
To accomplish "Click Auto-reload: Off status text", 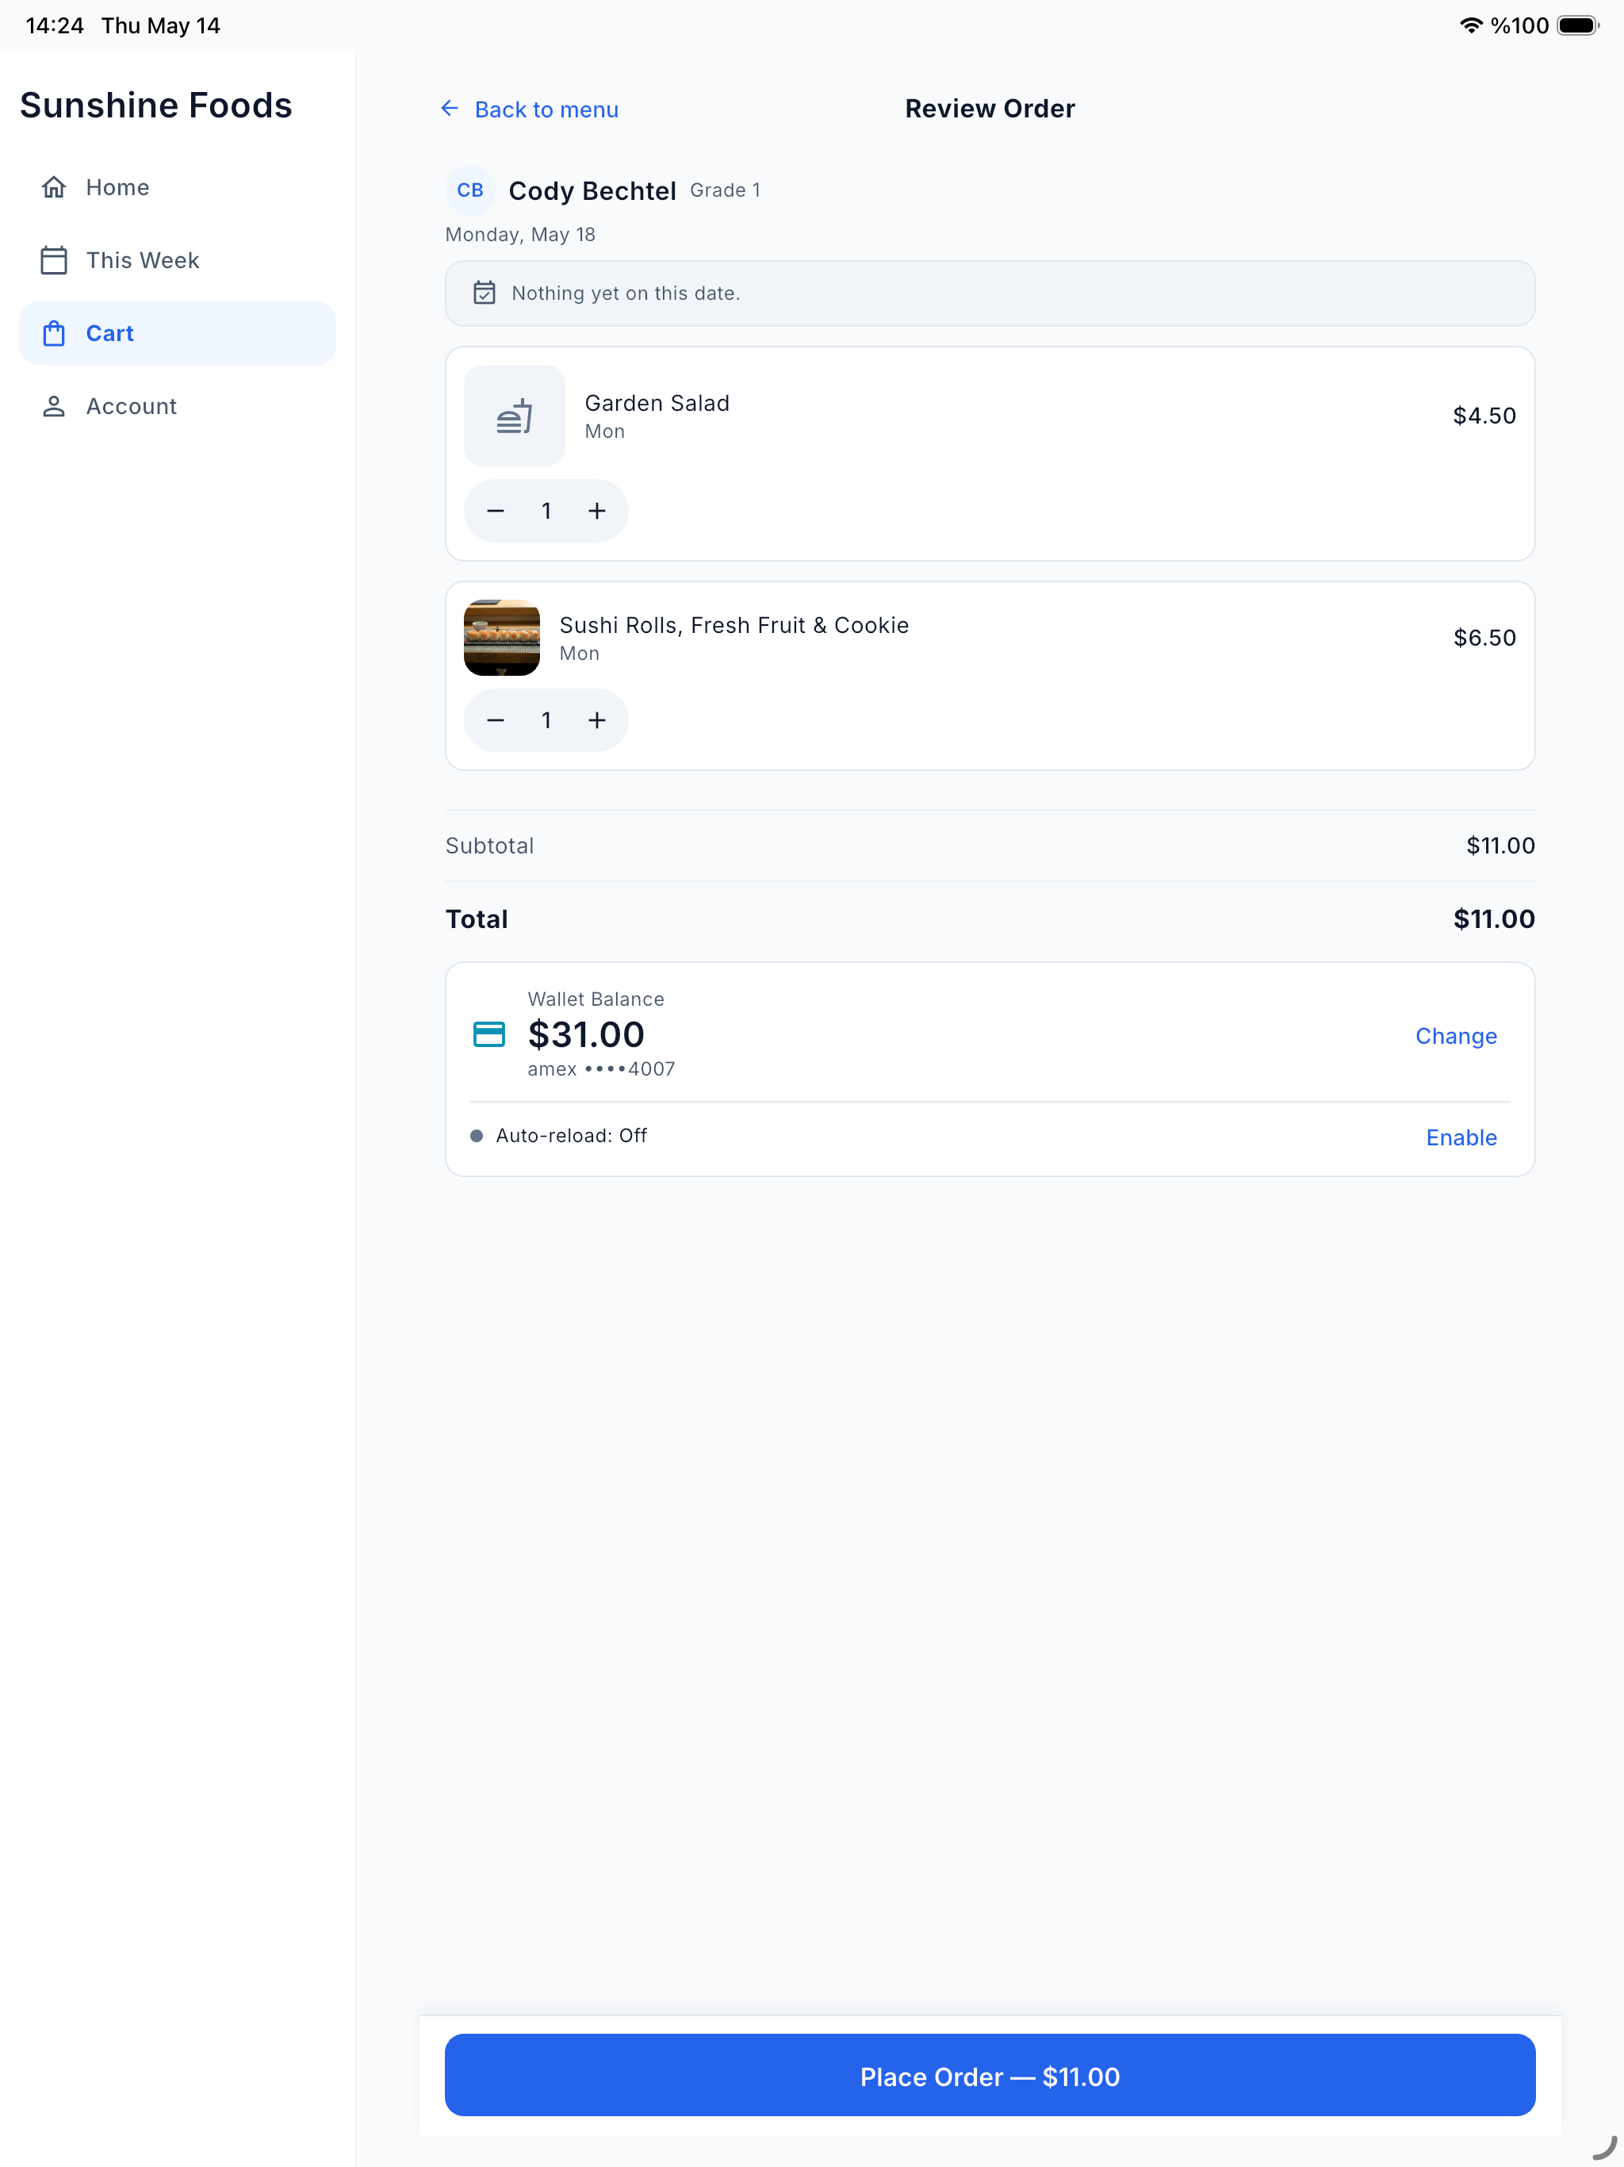I will (x=571, y=1135).
